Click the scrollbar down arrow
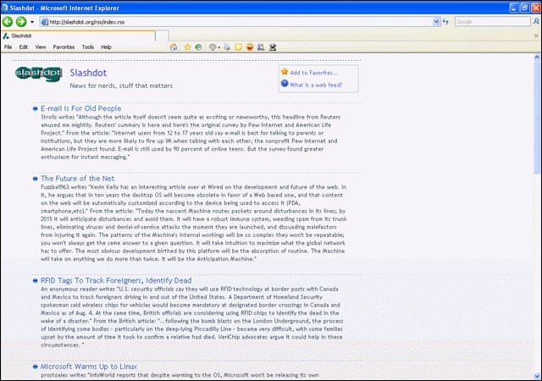The width and height of the screenshot is (542, 381). point(537,376)
